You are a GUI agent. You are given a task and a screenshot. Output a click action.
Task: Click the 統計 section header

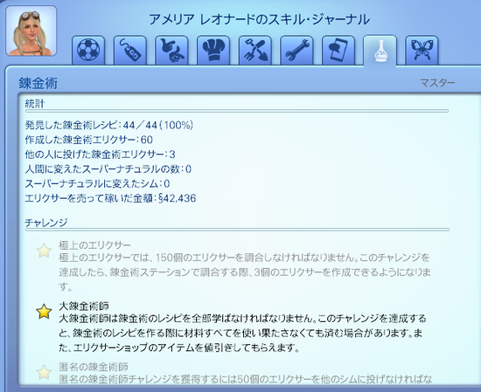(x=35, y=104)
